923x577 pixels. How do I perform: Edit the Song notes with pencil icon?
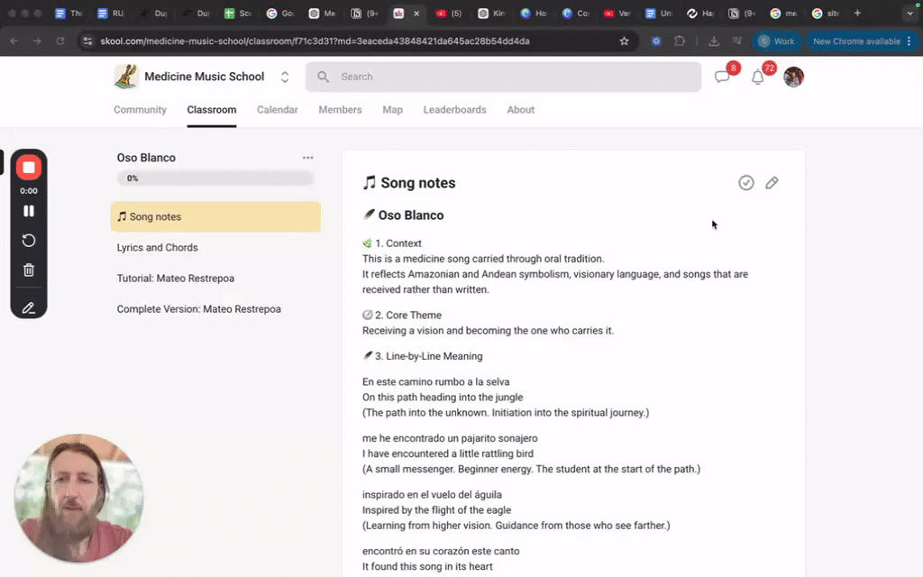tap(772, 182)
